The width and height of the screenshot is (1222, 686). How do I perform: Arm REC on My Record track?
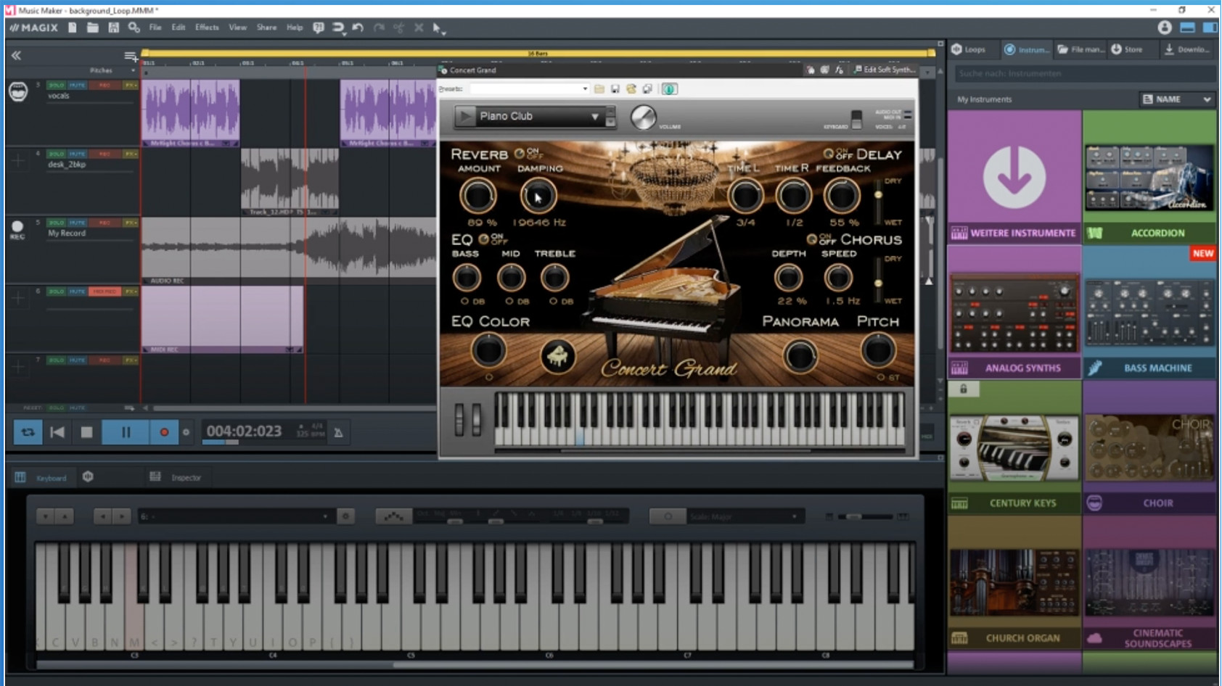tap(104, 223)
